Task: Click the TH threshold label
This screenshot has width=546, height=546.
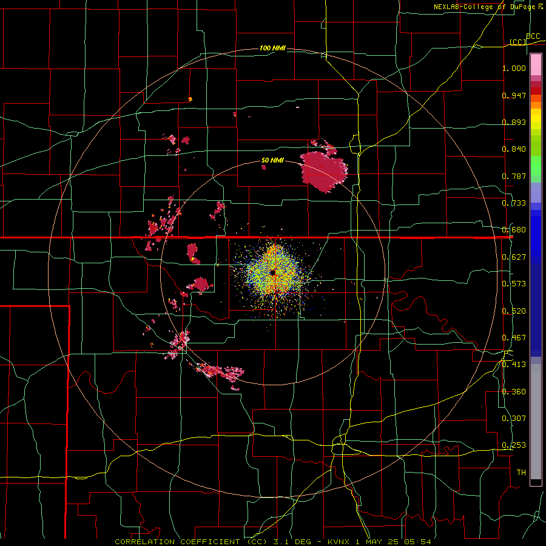Action: pos(521,473)
